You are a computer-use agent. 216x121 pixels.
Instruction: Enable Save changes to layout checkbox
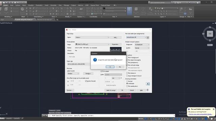127,76
